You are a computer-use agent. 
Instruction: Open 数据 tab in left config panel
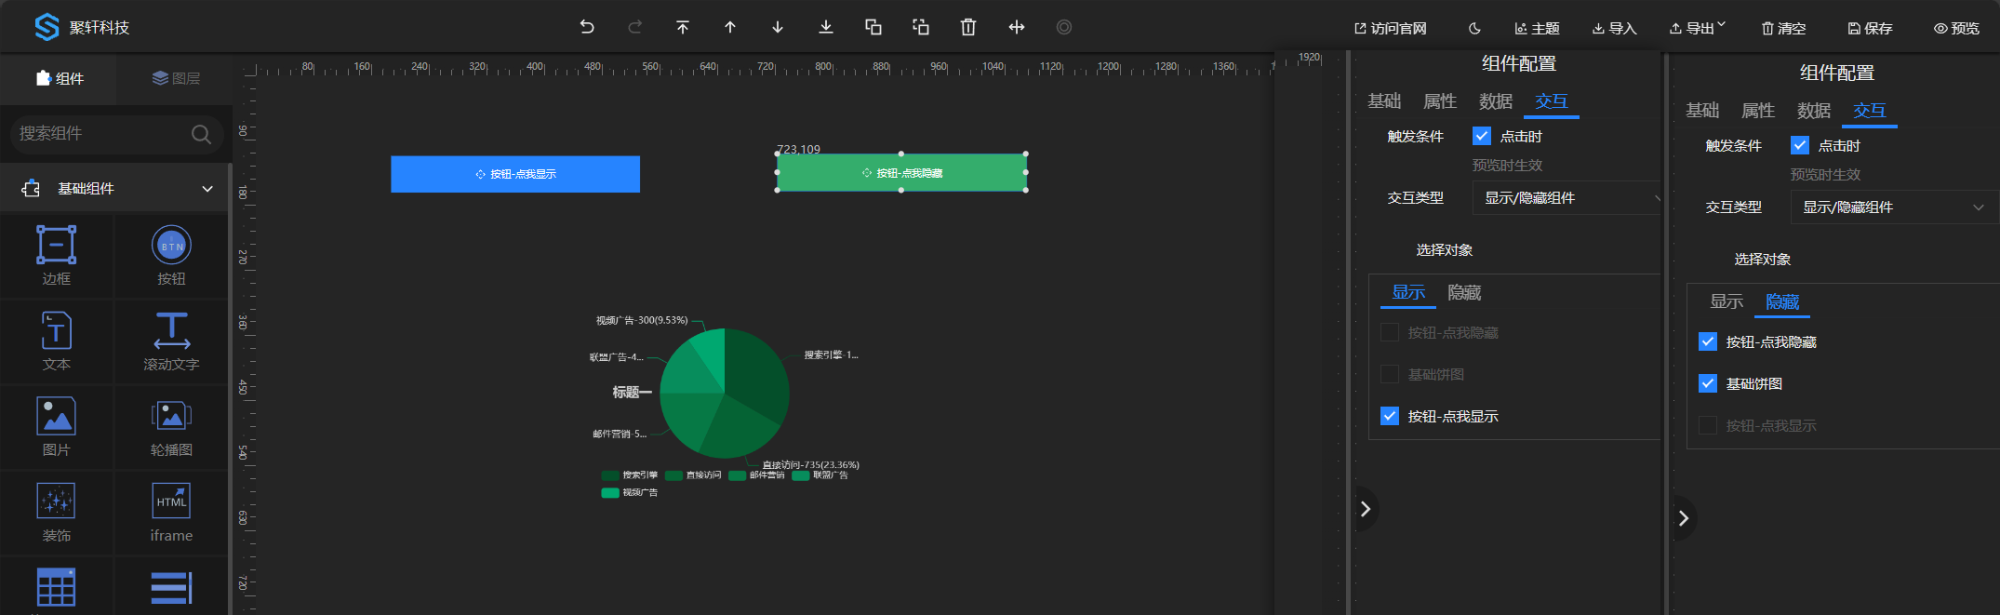coord(1496,101)
